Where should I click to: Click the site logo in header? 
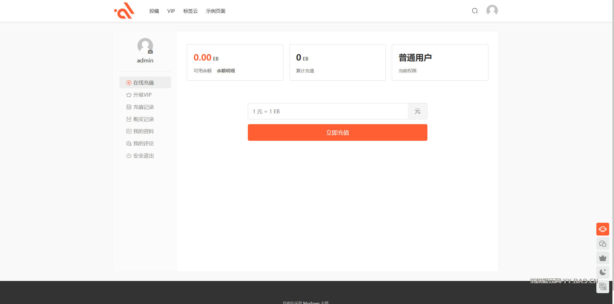(124, 11)
